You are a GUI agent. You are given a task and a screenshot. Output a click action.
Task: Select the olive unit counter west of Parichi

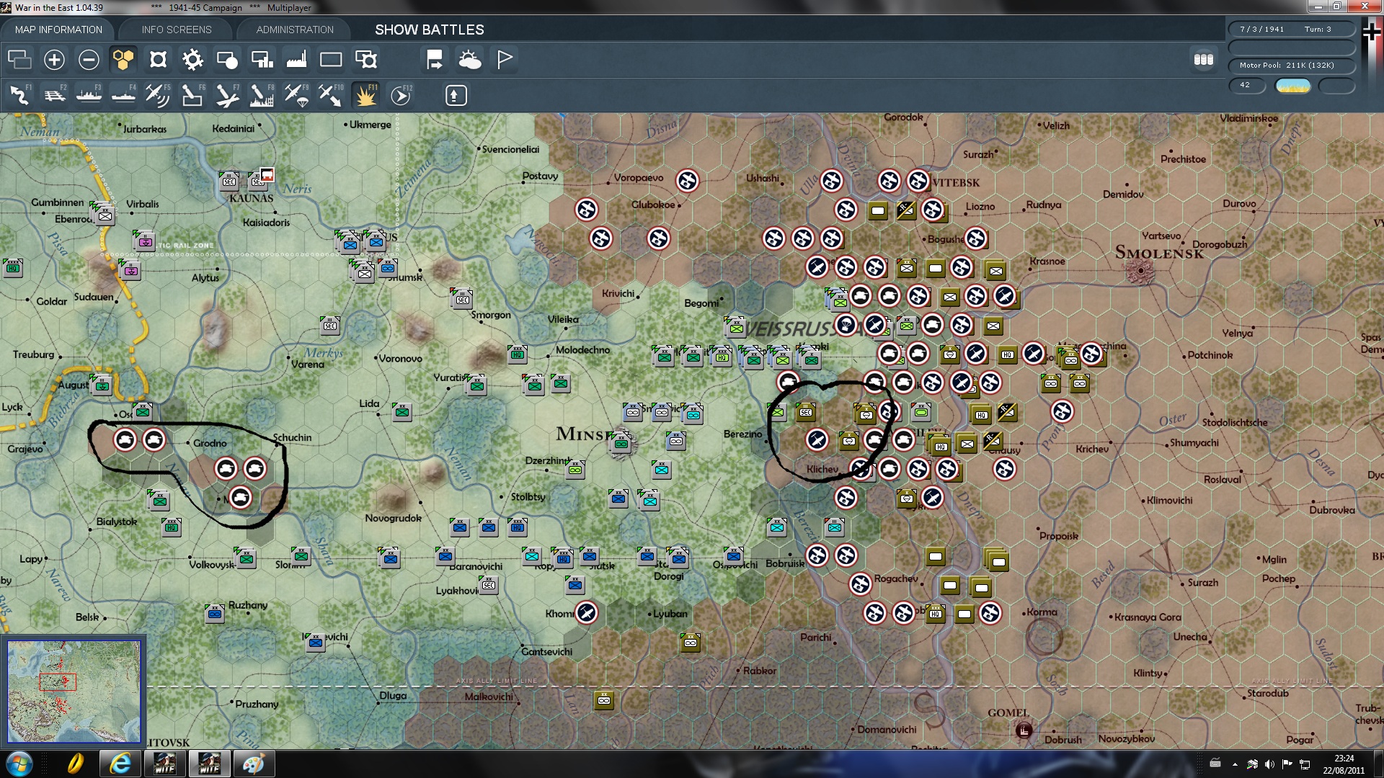pyautogui.click(x=691, y=642)
